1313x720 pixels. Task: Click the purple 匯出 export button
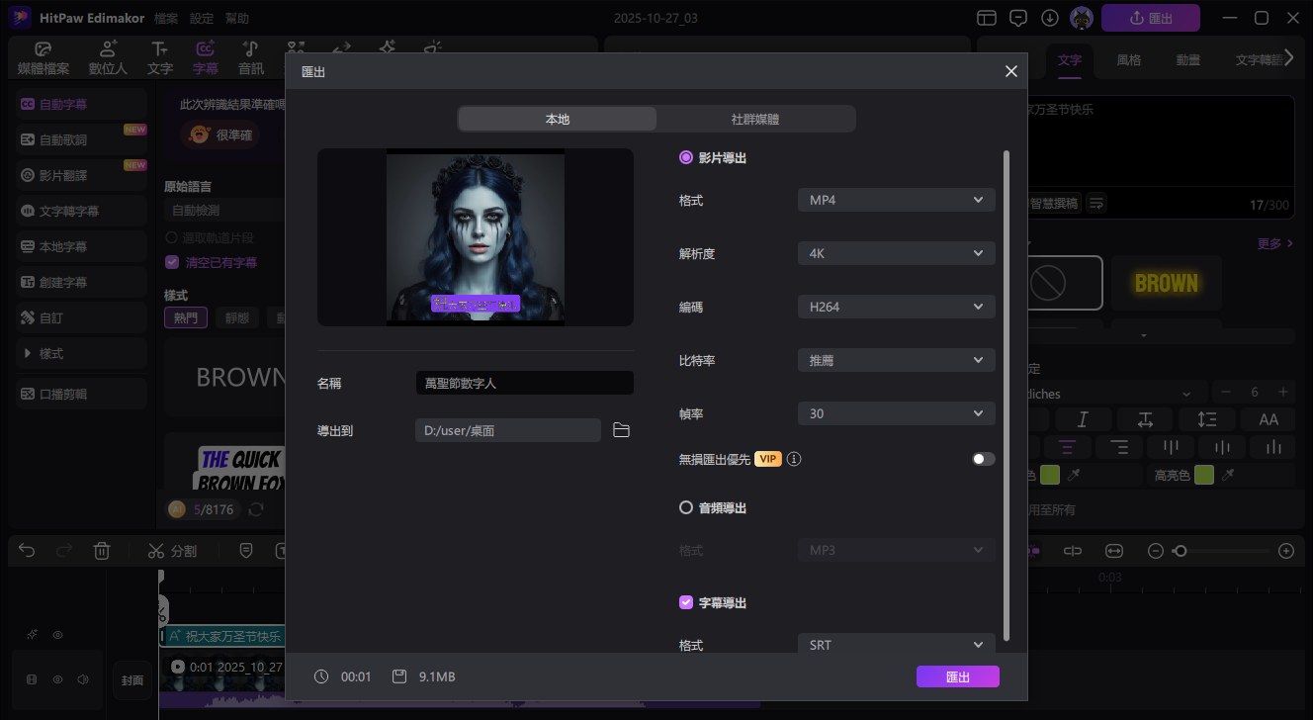pyautogui.click(x=956, y=676)
